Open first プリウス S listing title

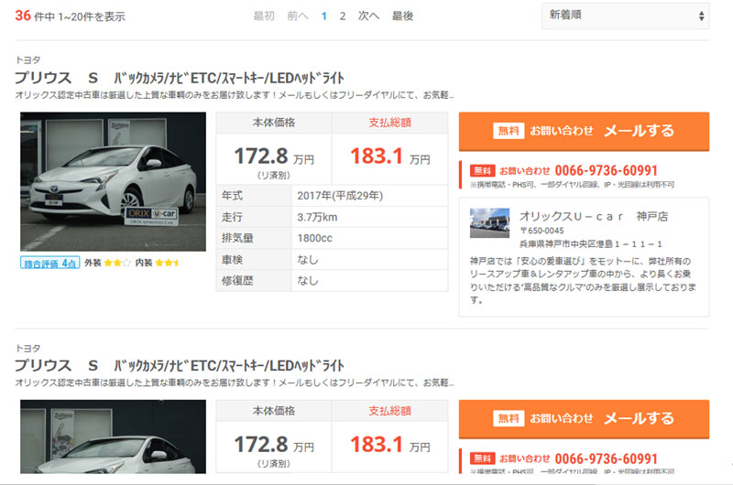(180, 78)
